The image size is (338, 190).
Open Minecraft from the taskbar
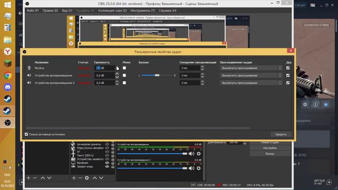(x=7, y=63)
